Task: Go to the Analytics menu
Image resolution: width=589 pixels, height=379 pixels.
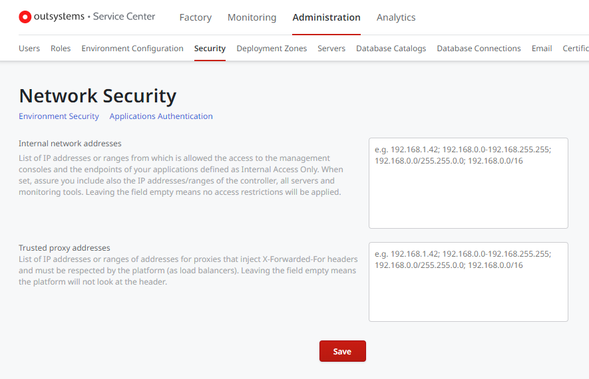Action: (x=396, y=17)
